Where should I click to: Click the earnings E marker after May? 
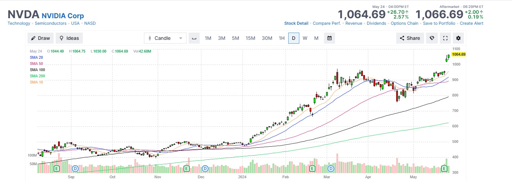point(445,168)
